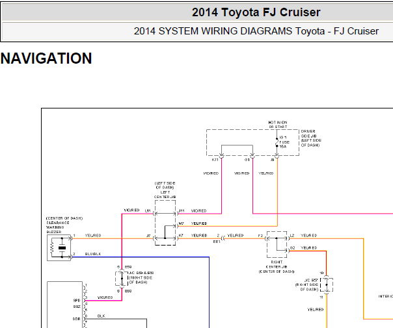The height and width of the screenshot is (328, 393).
Task: Click the SPD pin 3 VIO/RED label
Action: click(x=105, y=297)
